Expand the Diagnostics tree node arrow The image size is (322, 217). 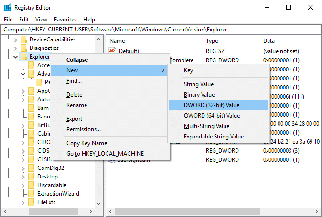[16, 48]
